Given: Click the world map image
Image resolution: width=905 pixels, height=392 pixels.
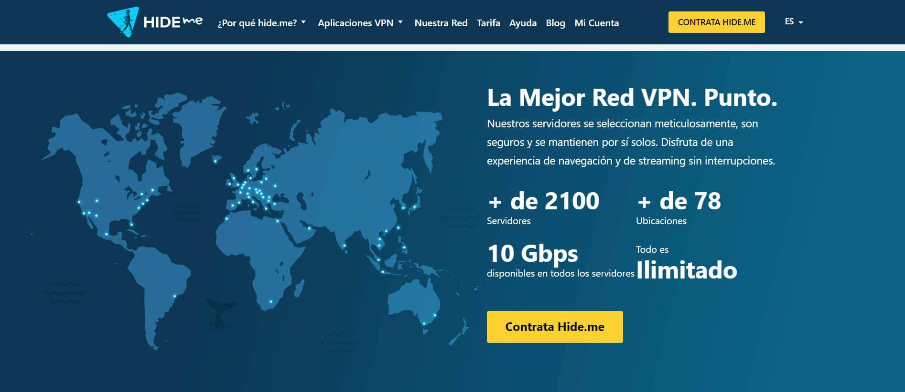Looking at the screenshot, I should click(253, 222).
